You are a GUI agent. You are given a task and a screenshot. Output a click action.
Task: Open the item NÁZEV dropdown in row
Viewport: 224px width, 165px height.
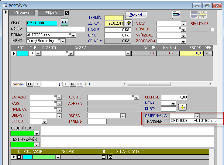point(128,53)
